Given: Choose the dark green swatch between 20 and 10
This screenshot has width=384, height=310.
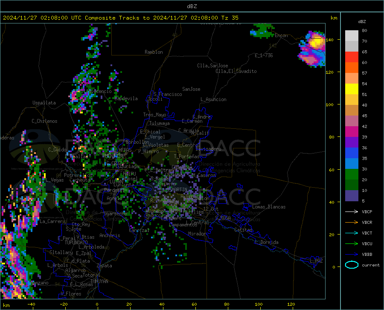Looking at the screenshot, I should point(352,185).
